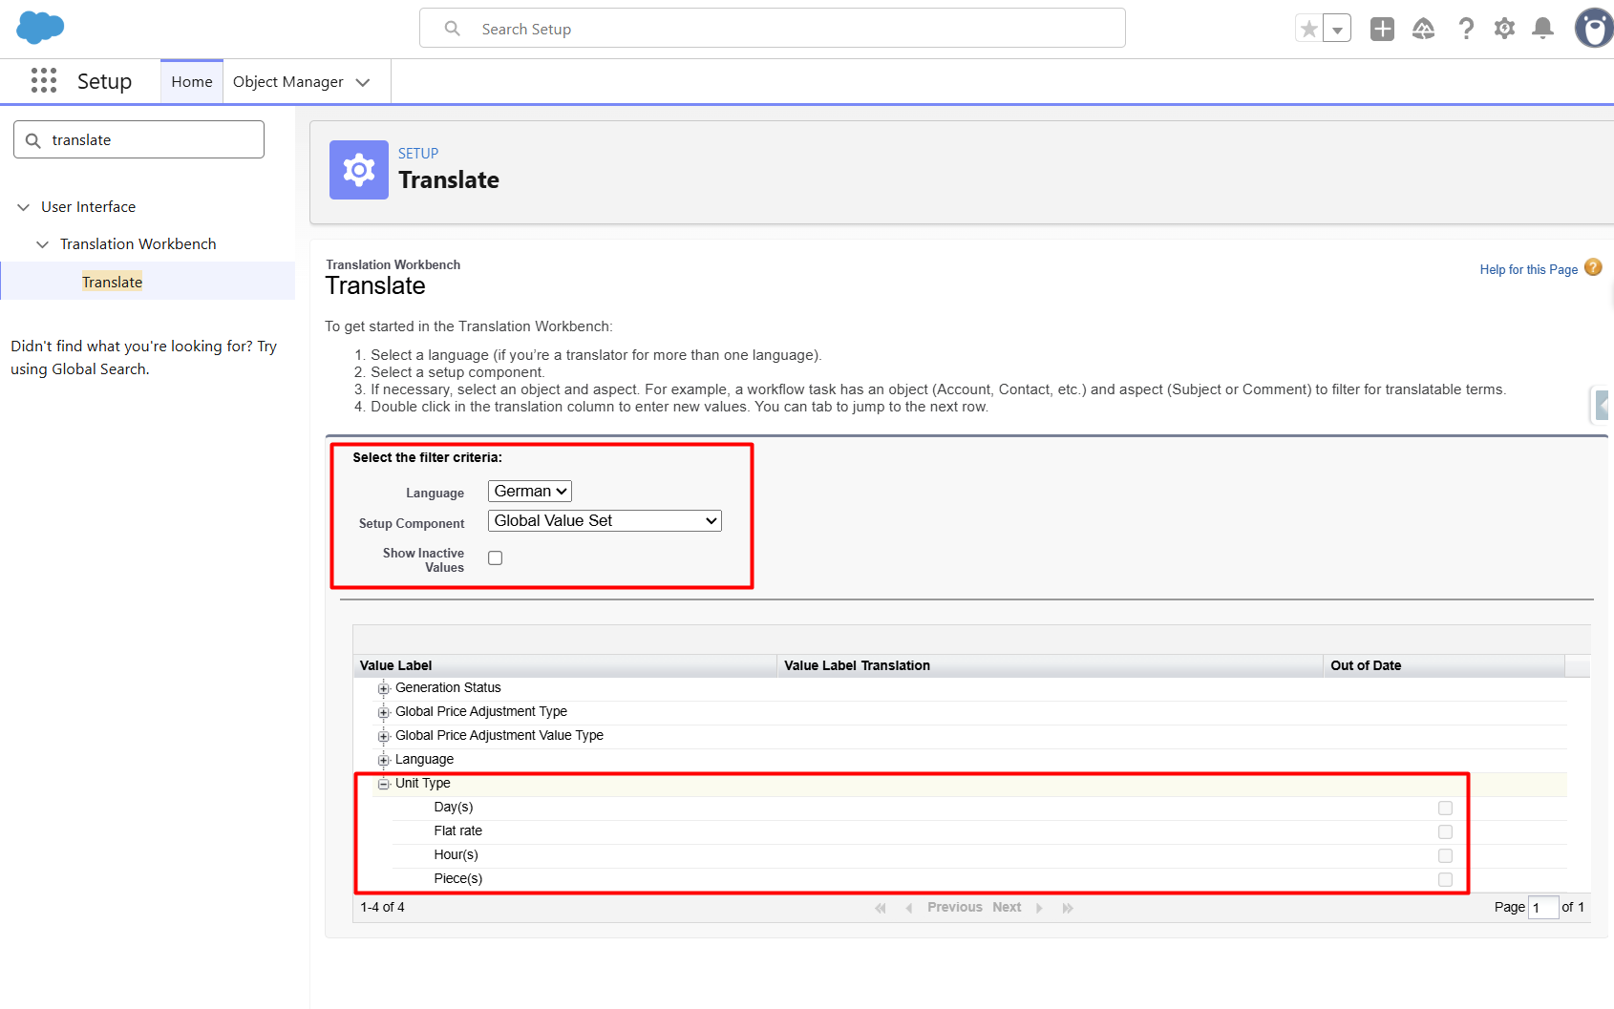Viewport: 1614px width, 1009px height.
Task: Toggle the Out of Date checkbox for Flat rate
Action: click(1445, 832)
